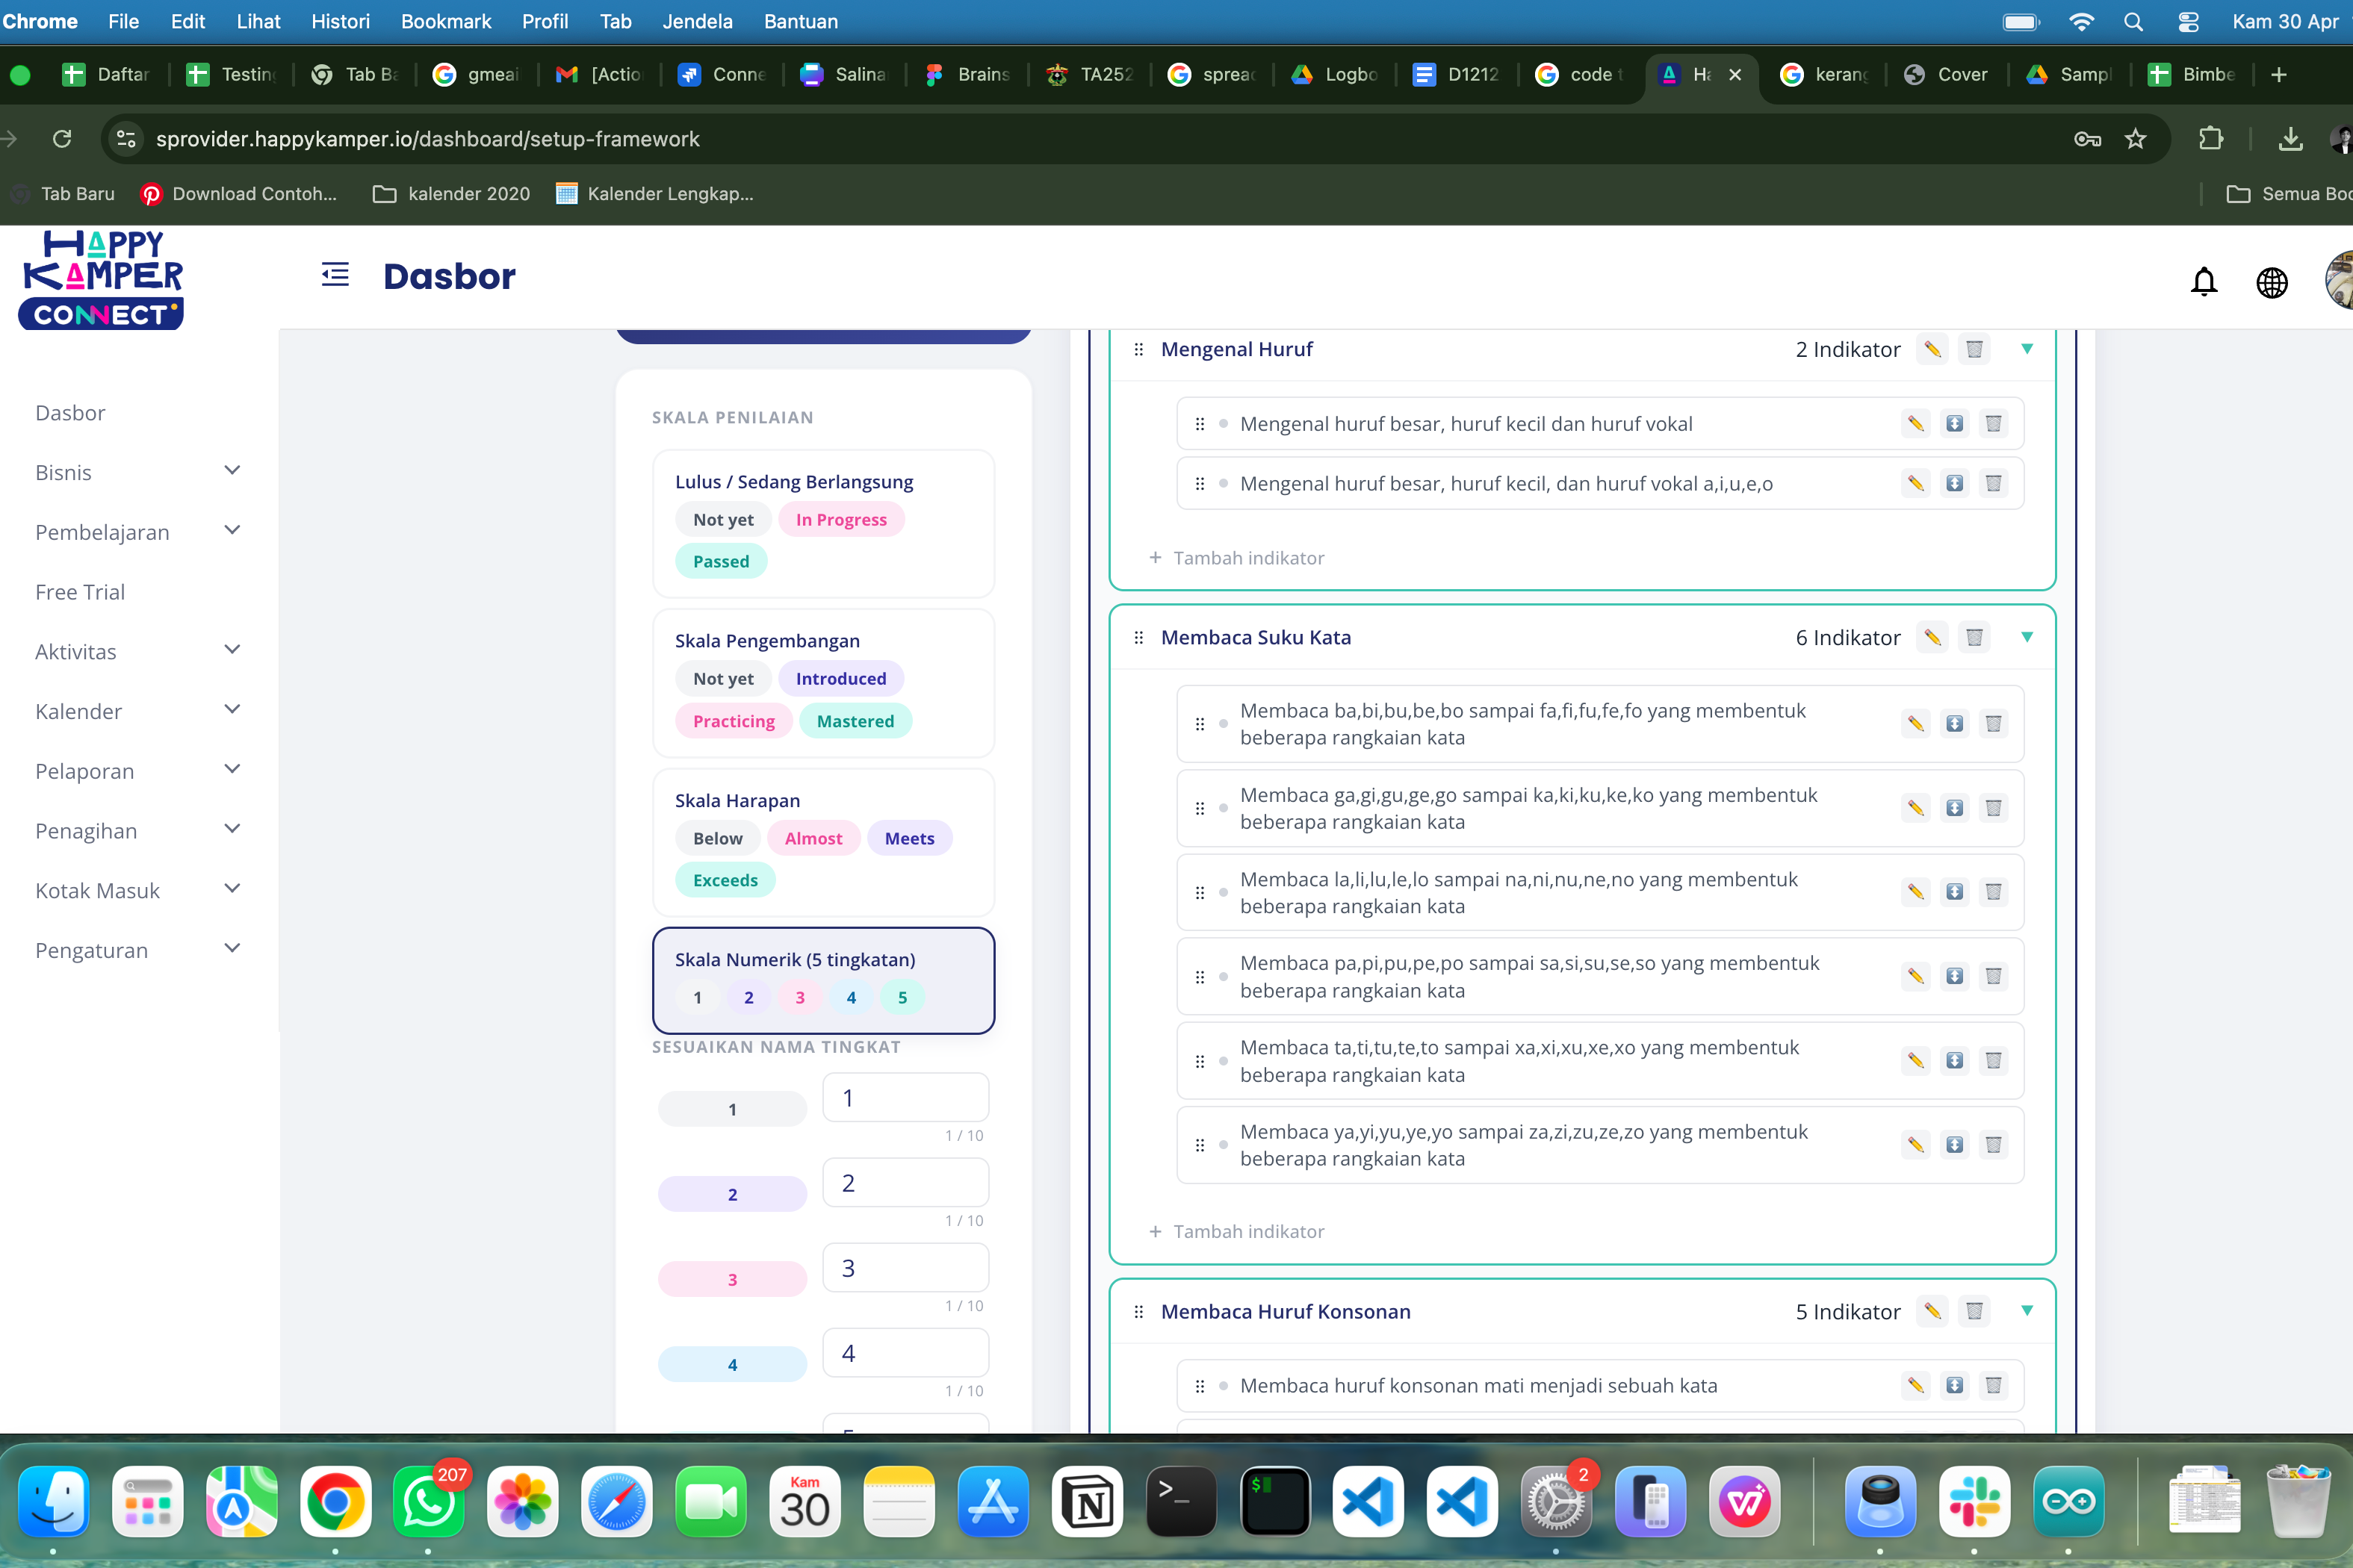This screenshot has width=2353, height=1568.
Task: Edit 'Membaca huruf konsonan mati' indicator
Action: pos(1915,1386)
